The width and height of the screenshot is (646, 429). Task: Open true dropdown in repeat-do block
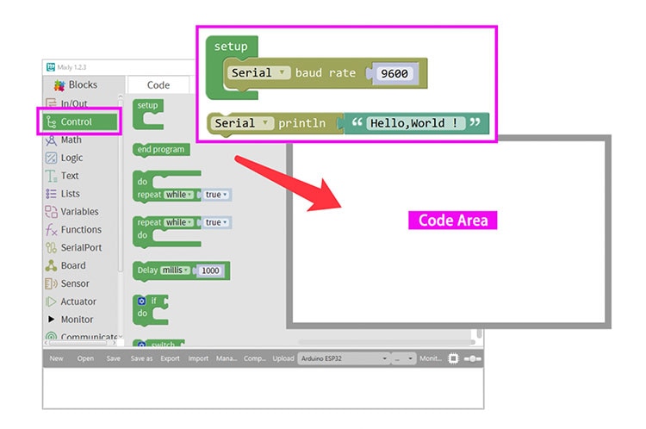216,222
